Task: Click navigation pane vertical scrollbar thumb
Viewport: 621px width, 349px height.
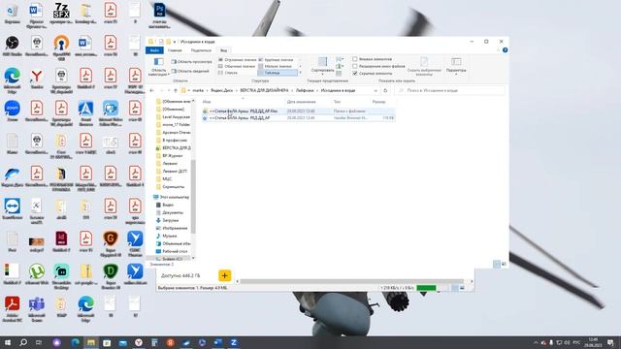Action: pos(193,196)
